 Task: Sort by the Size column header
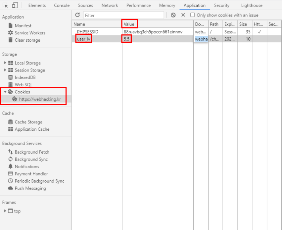[245, 24]
